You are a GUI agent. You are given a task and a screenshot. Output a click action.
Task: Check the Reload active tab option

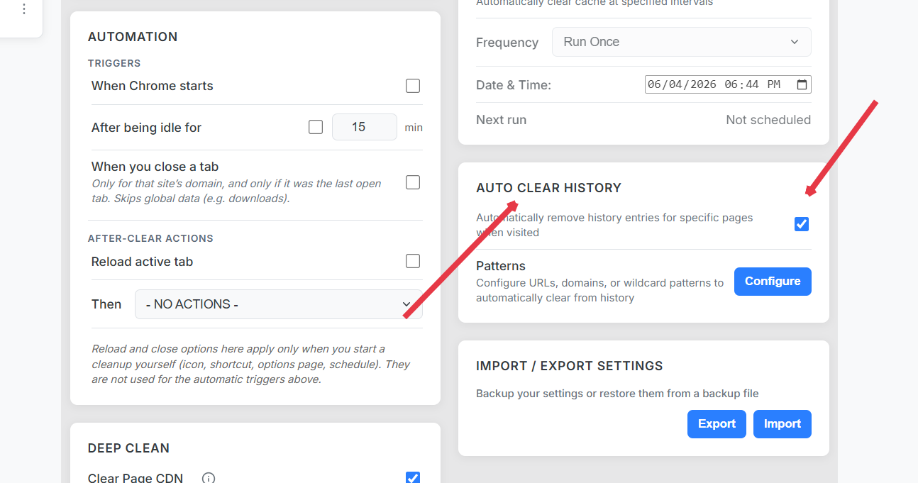tap(413, 261)
